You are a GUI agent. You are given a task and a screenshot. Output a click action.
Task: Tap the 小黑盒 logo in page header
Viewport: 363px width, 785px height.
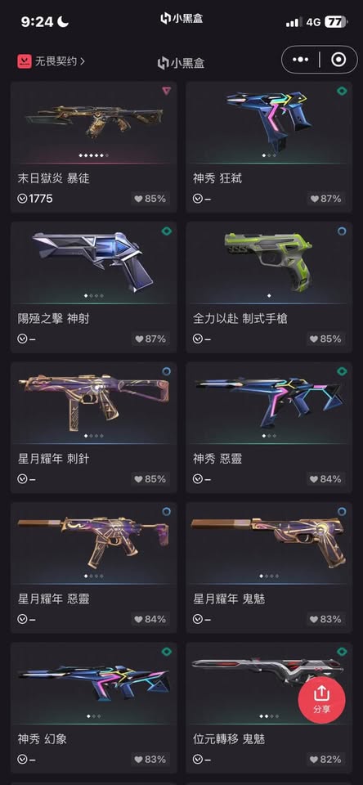click(x=181, y=63)
